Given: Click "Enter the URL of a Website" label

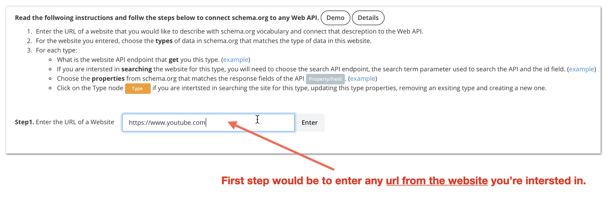Looking at the screenshot, I should click(75, 122).
